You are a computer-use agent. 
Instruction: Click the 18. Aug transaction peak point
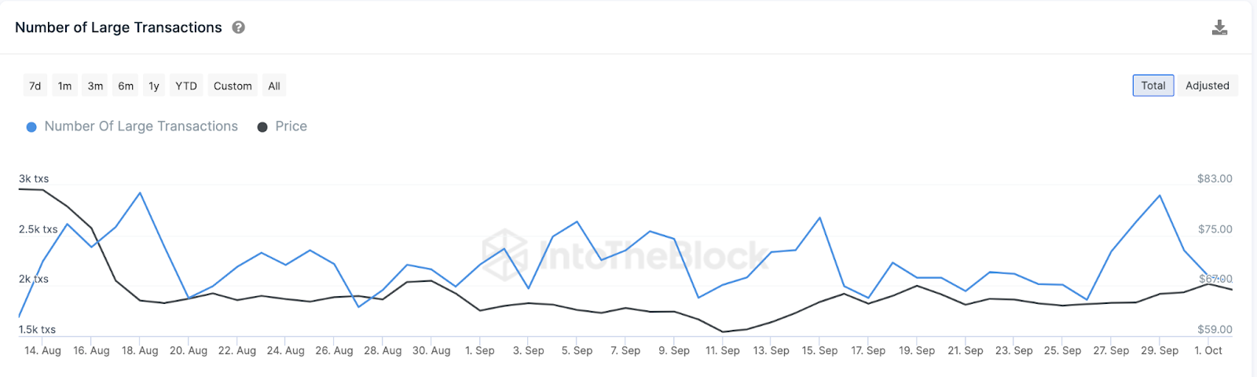[x=140, y=193]
